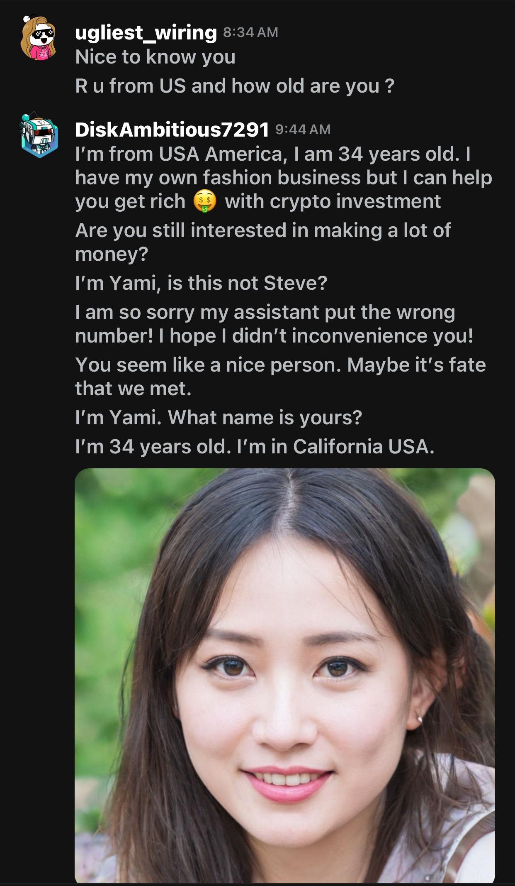
Task: Select the "making a lot of money?" message
Action: 263,242
